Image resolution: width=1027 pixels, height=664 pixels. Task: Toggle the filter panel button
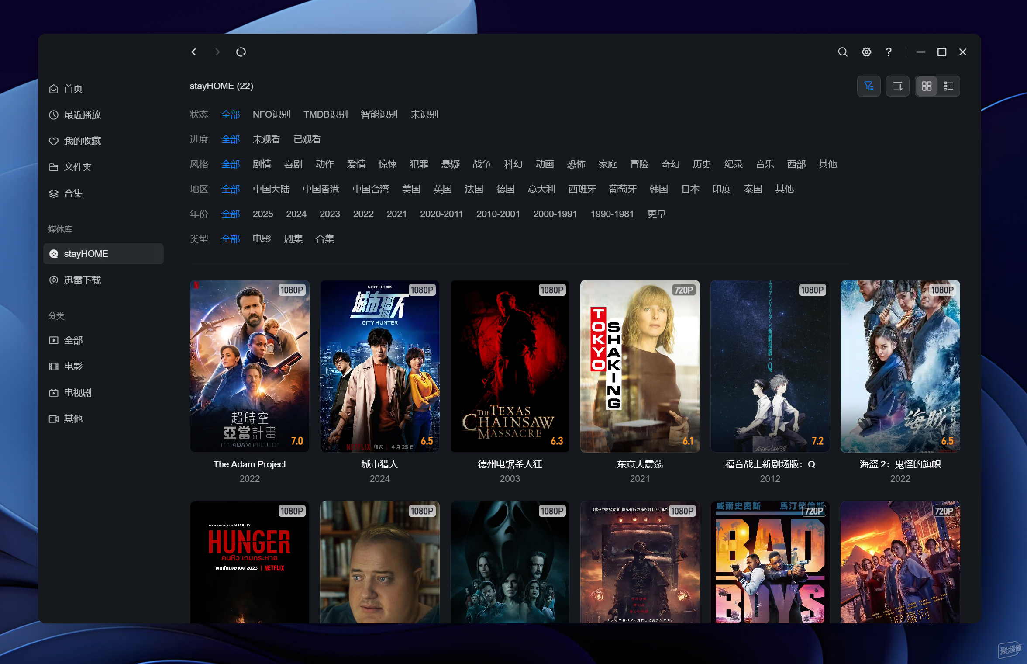[x=869, y=86]
